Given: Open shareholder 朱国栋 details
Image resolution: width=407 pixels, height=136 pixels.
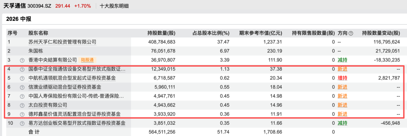Looking at the screenshot, I should [x=35, y=51].
